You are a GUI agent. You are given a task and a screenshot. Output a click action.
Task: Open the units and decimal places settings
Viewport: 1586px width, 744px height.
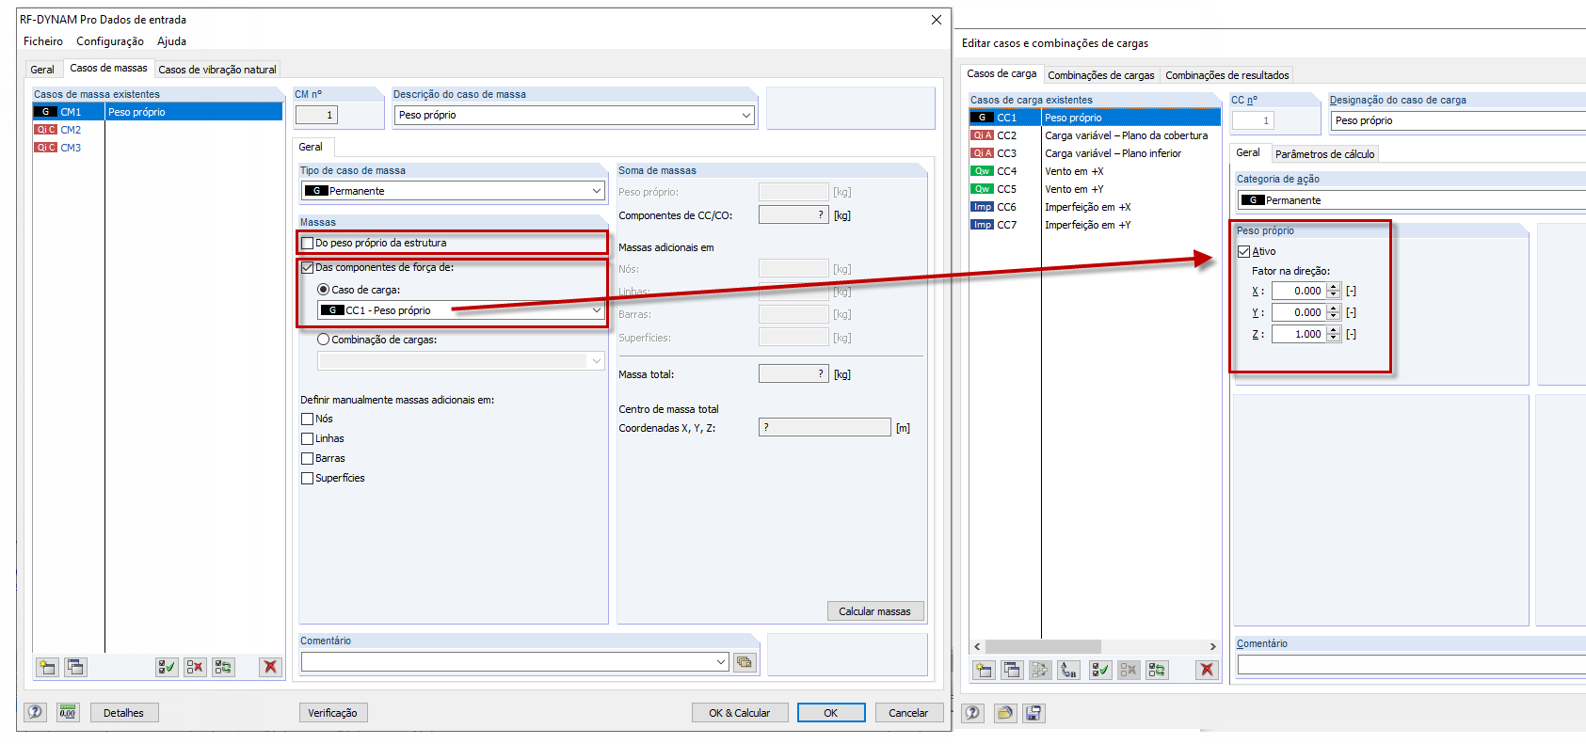coord(67,712)
